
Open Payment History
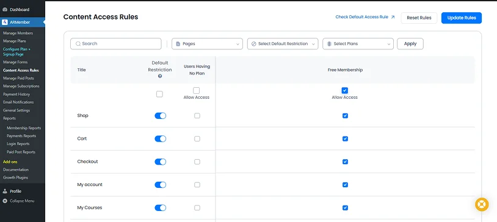16,95
